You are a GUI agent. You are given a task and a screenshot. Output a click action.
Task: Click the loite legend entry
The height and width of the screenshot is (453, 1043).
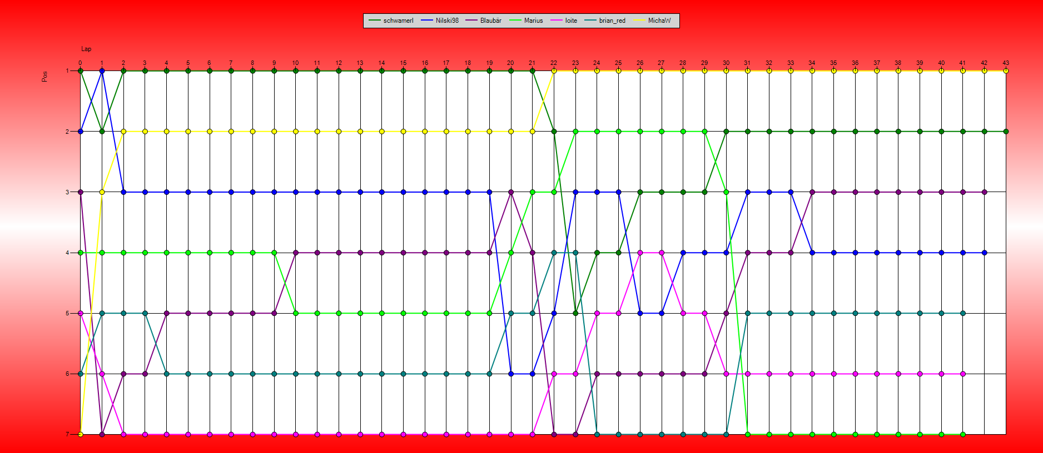564,21
